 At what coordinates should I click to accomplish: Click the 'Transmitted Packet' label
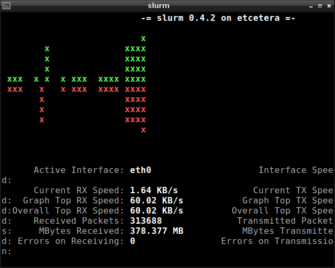[x=285, y=221]
